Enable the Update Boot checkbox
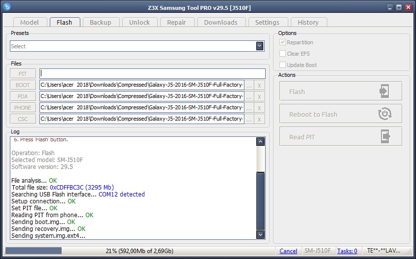Image resolution: width=416 pixels, height=259 pixels. 282,65
